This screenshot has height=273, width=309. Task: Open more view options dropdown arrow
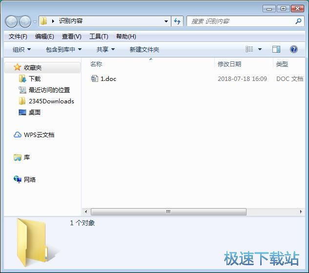260,49
